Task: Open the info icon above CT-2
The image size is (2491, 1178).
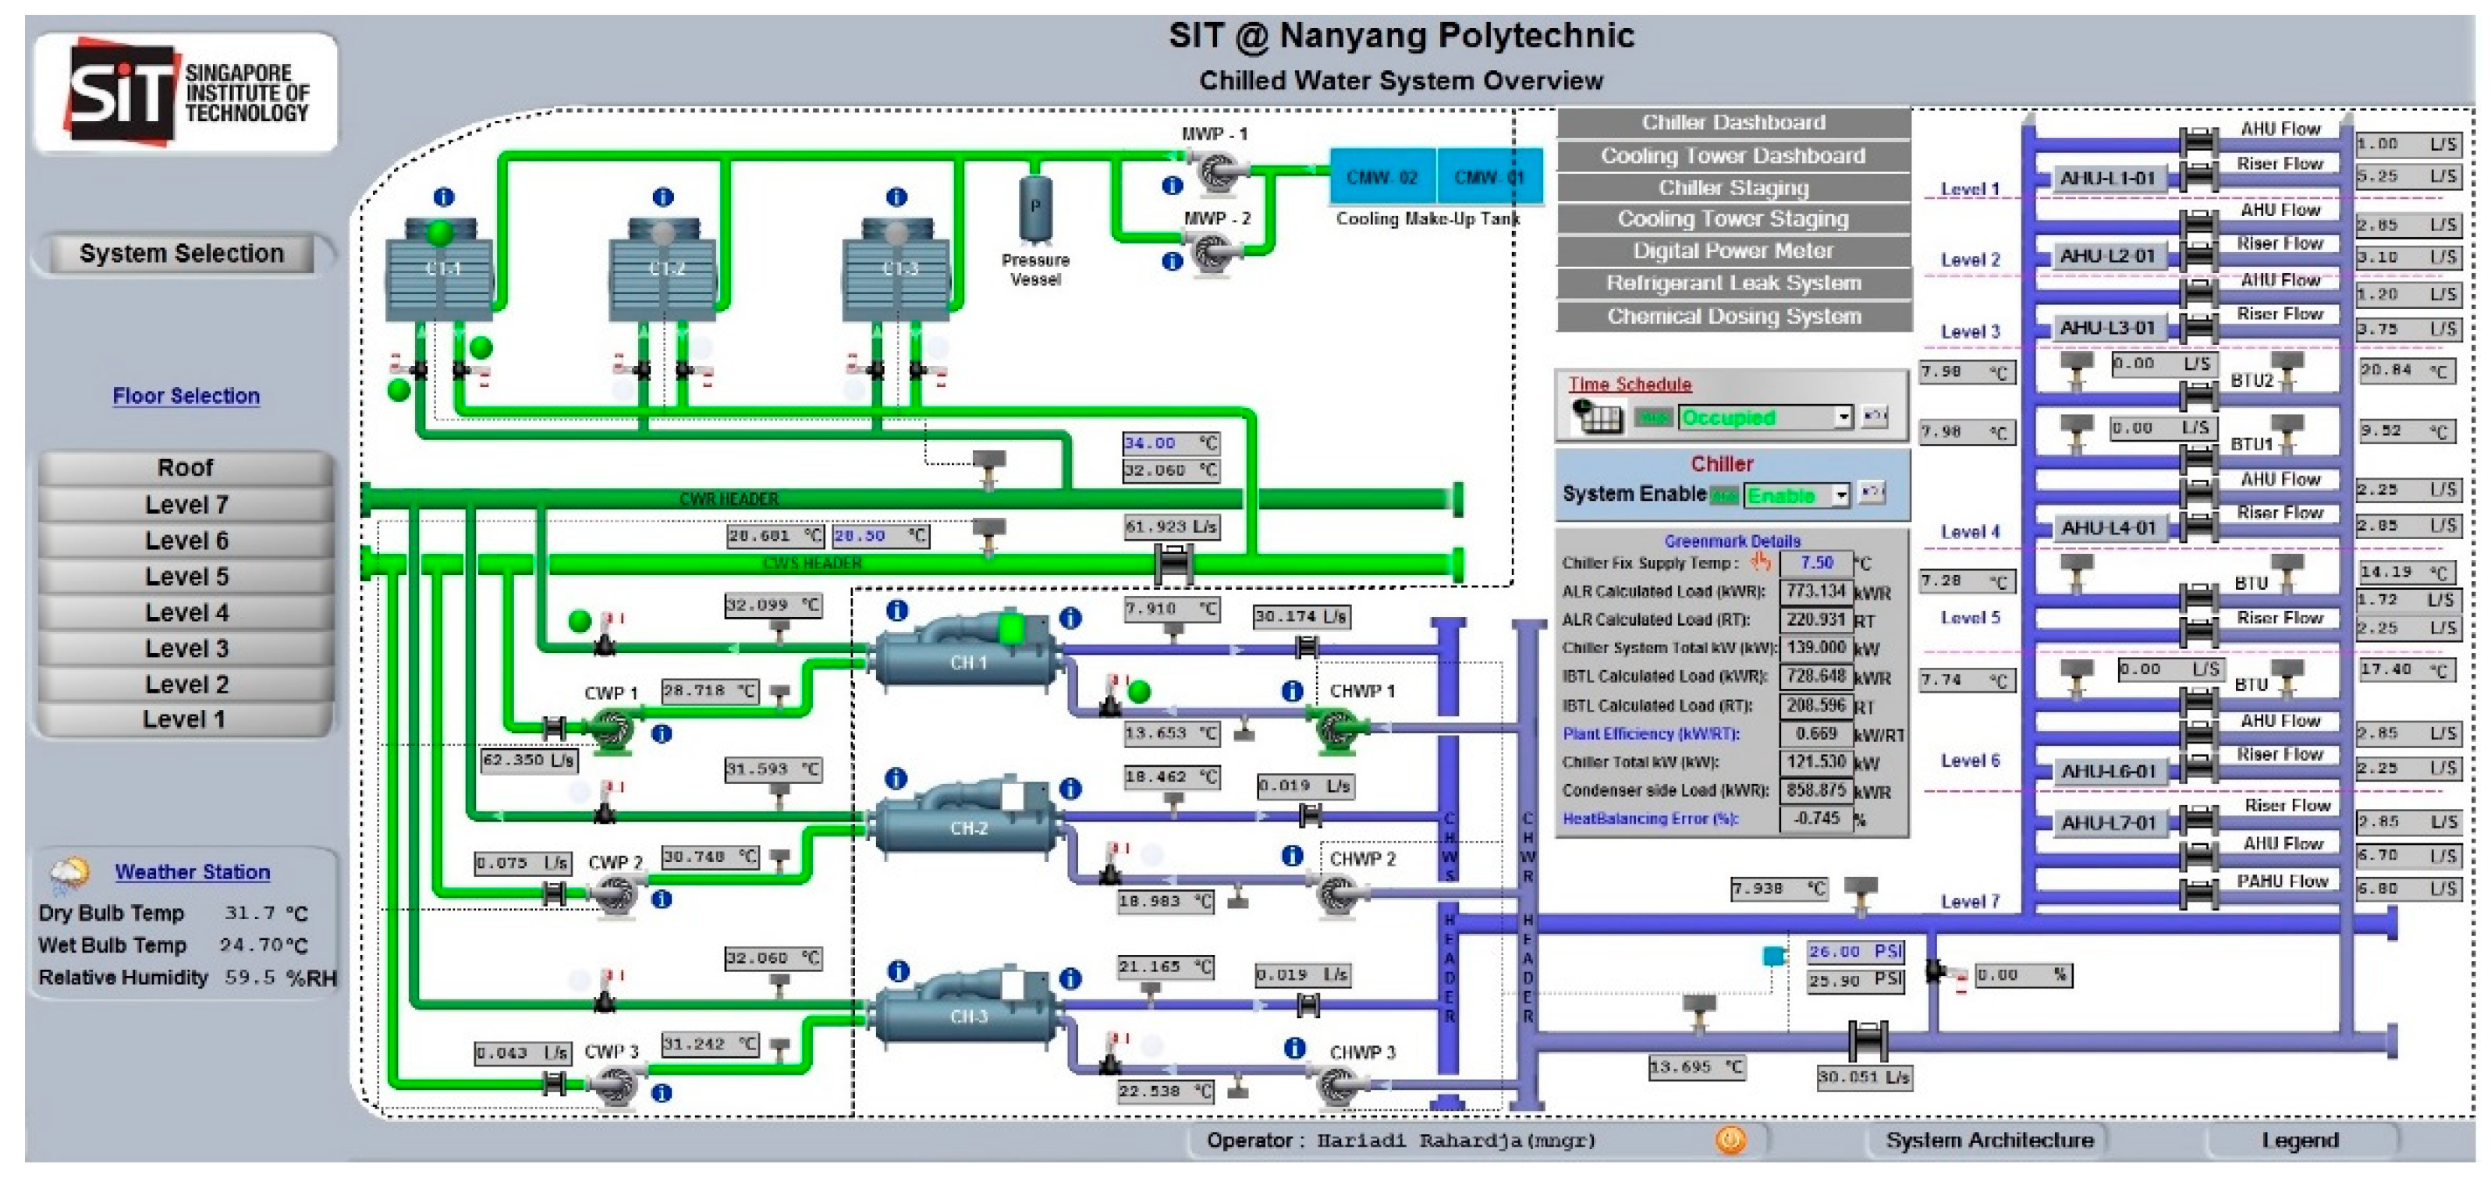Action: click(662, 197)
